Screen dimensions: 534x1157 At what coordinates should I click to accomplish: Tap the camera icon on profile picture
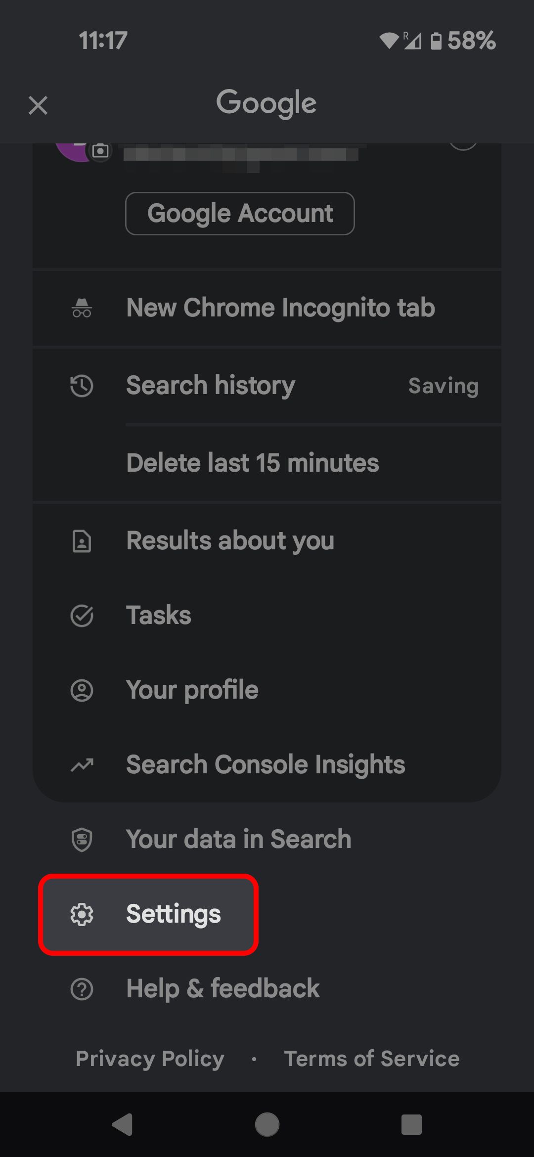click(x=100, y=151)
